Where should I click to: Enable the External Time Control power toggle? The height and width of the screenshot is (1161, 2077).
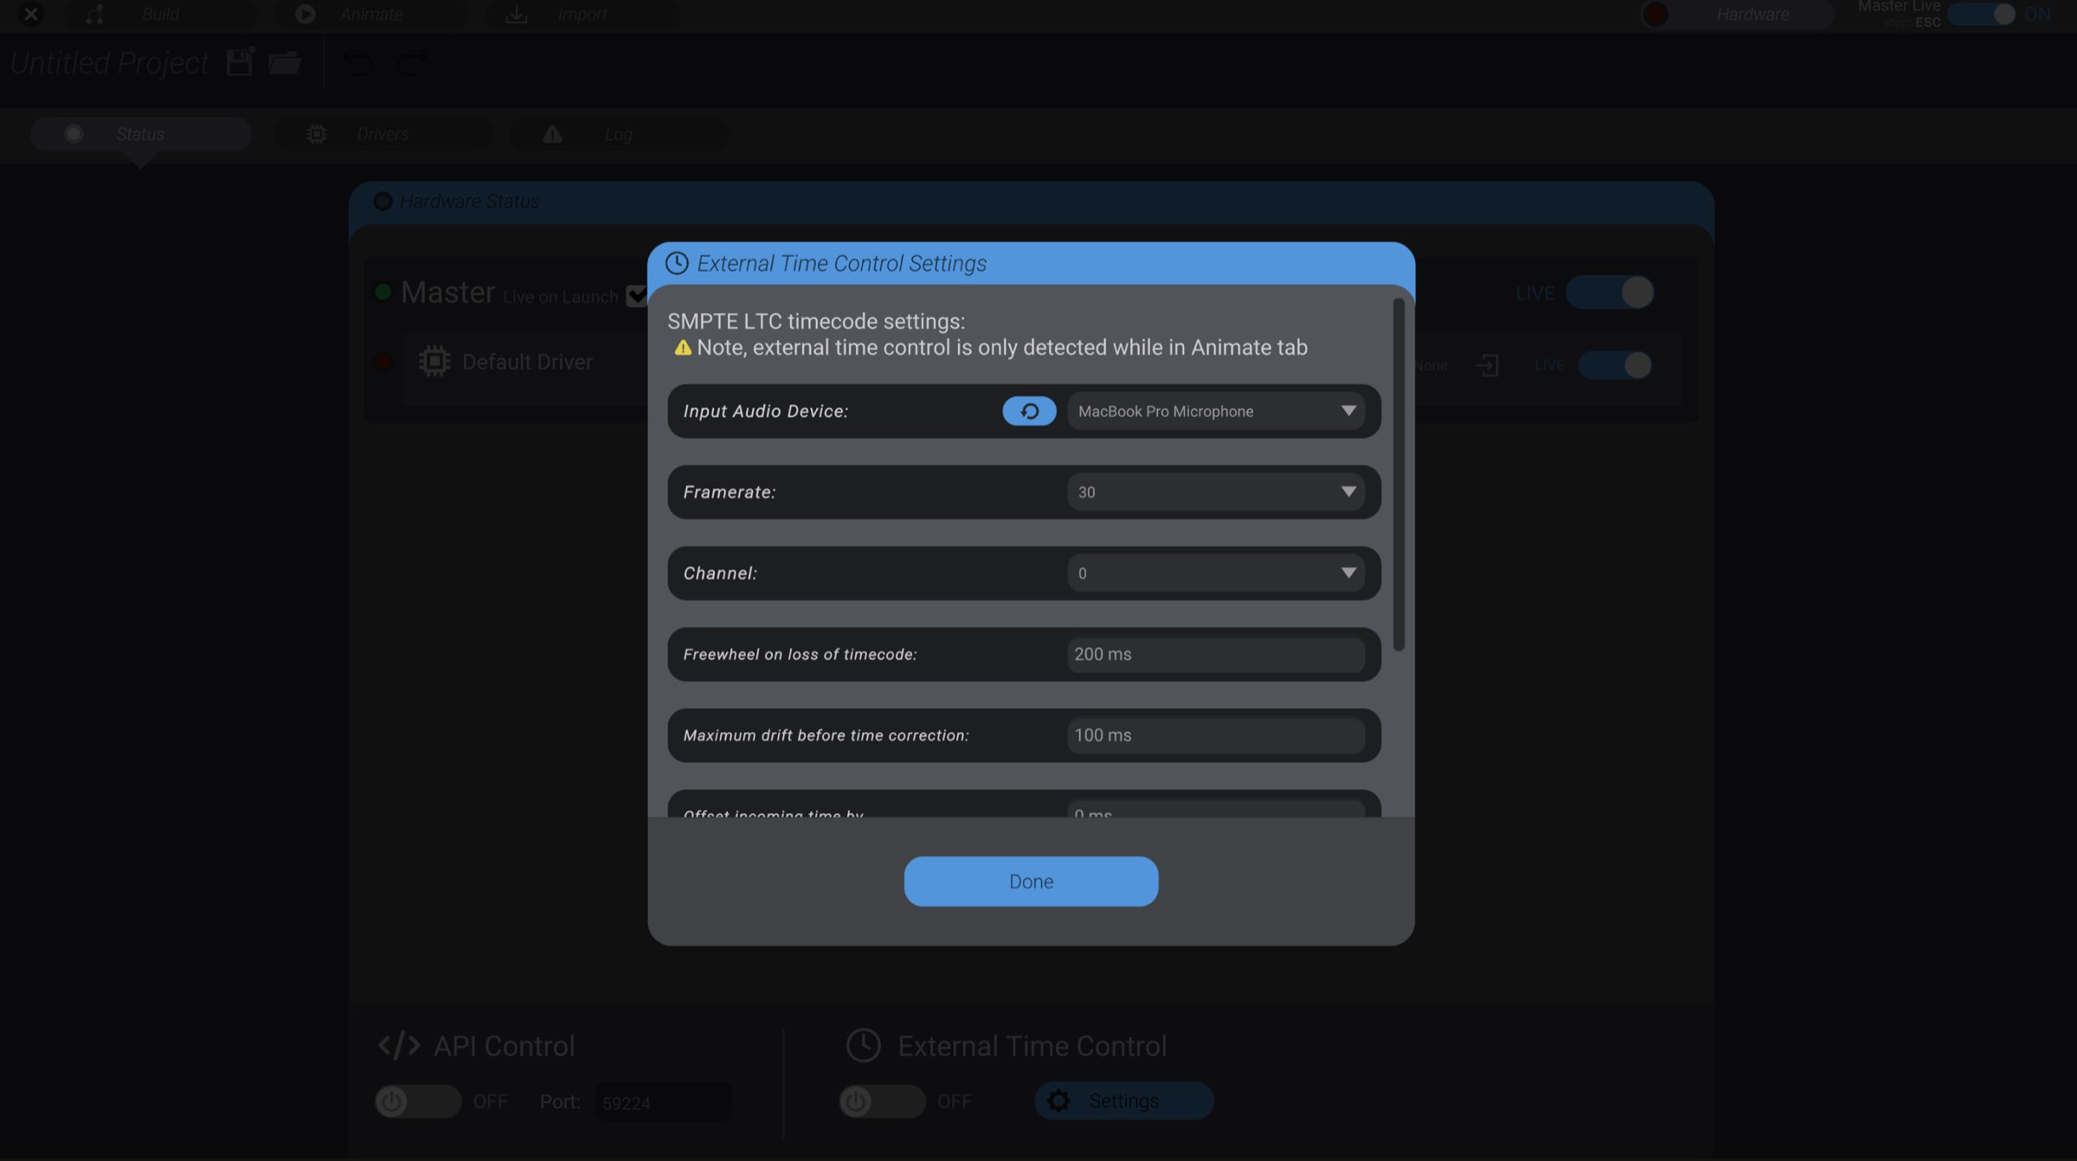tap(883, 1100)
